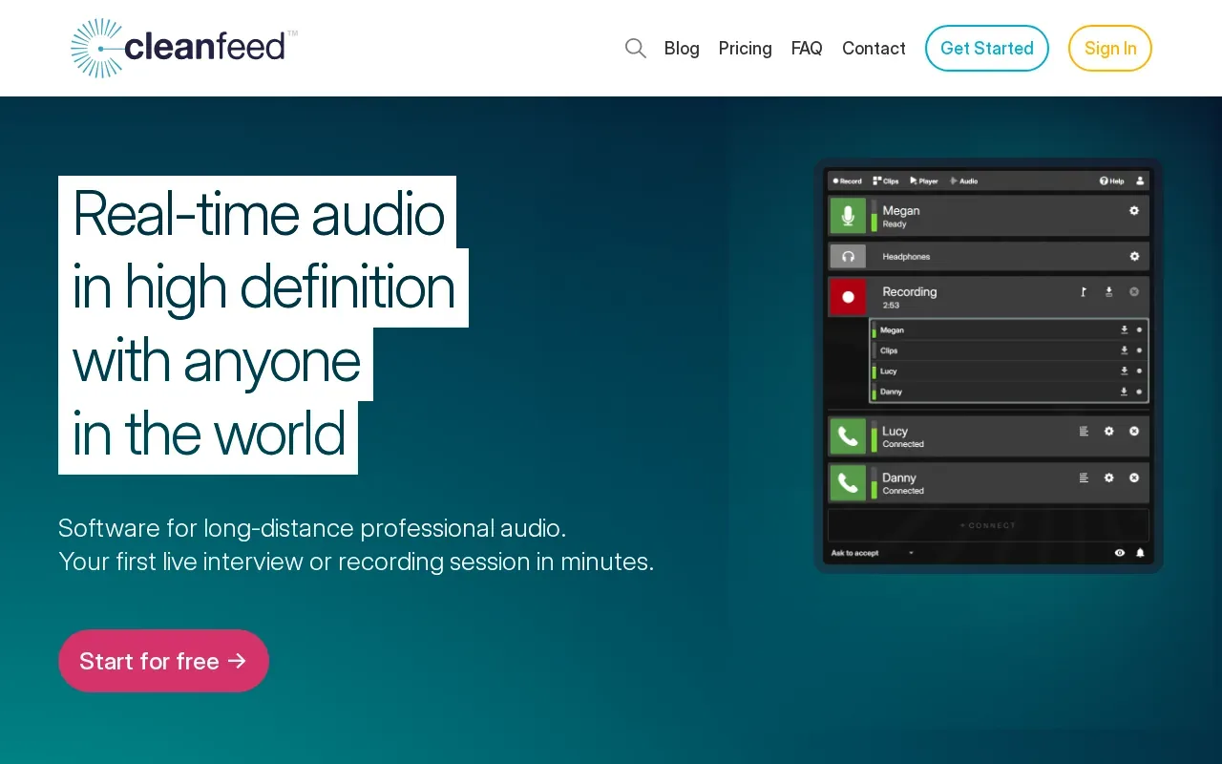The width and height of the screenshot is (1222, 764).
Task: Open the Player menu in the app
Action: click(x=924, y=180)
